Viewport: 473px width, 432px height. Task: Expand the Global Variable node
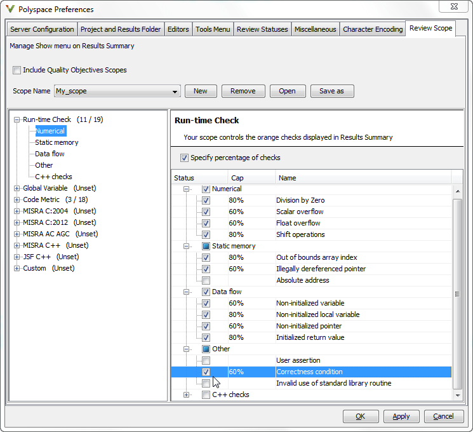point(17,189)
